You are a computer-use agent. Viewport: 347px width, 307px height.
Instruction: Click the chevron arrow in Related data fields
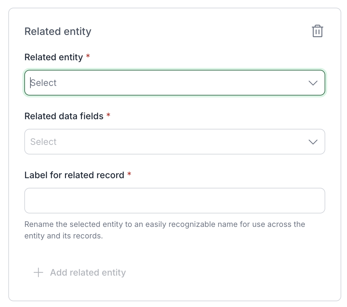(x=313, y=142)
